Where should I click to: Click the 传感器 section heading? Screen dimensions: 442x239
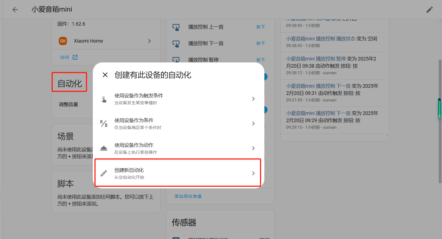[184, 222]
